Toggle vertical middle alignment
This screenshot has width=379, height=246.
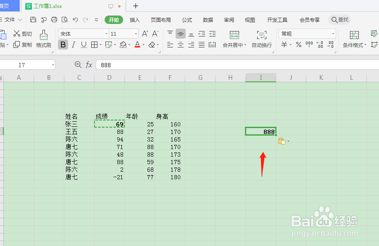(x=181, y=34)
